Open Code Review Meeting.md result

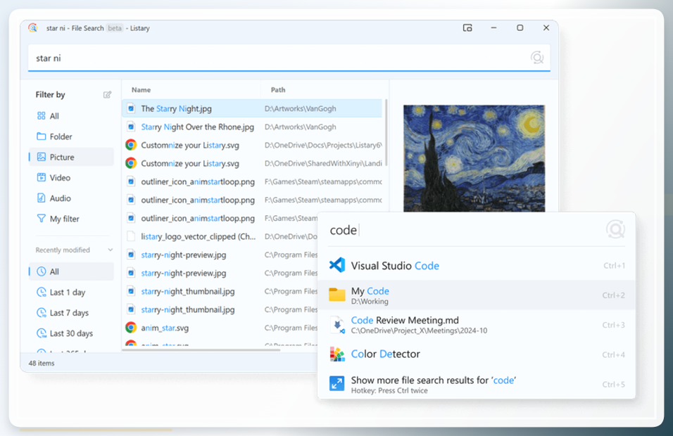coord(477,324)
